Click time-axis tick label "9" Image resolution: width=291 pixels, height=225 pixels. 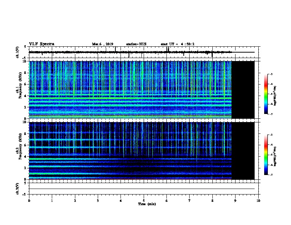(x=235, y=201)
